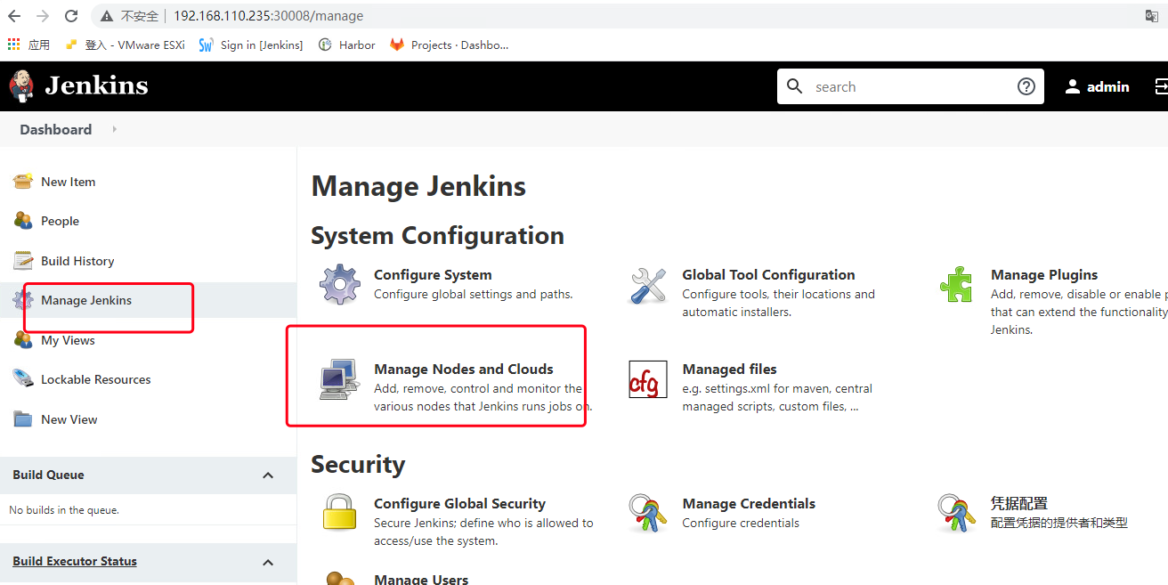This screenshot has width=1168, height=585.
Task: Select Manage Jenkins in the sidebar
Action: coord(86,300)
